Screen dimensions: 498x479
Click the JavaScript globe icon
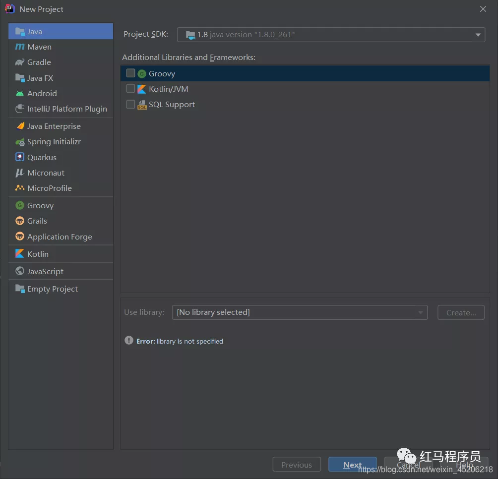(x=20, y=271)
